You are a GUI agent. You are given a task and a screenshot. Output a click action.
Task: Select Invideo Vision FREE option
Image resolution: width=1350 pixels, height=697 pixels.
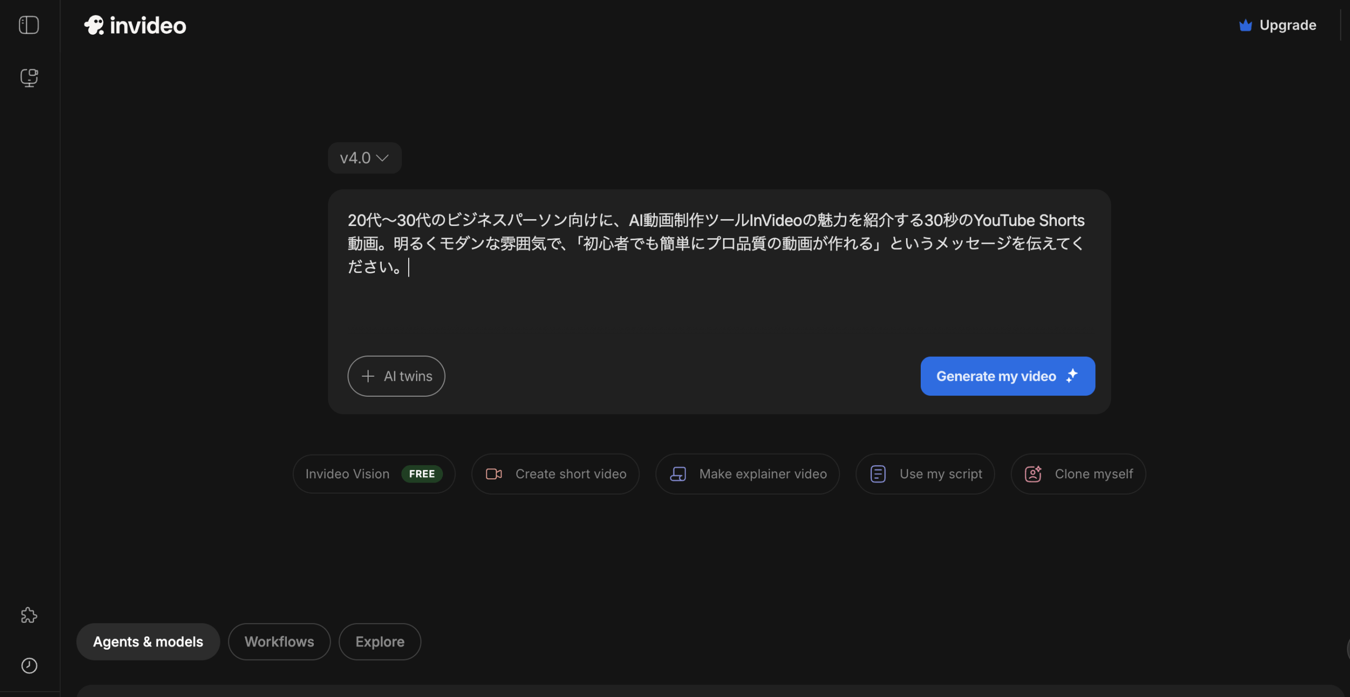click(373, 474)
